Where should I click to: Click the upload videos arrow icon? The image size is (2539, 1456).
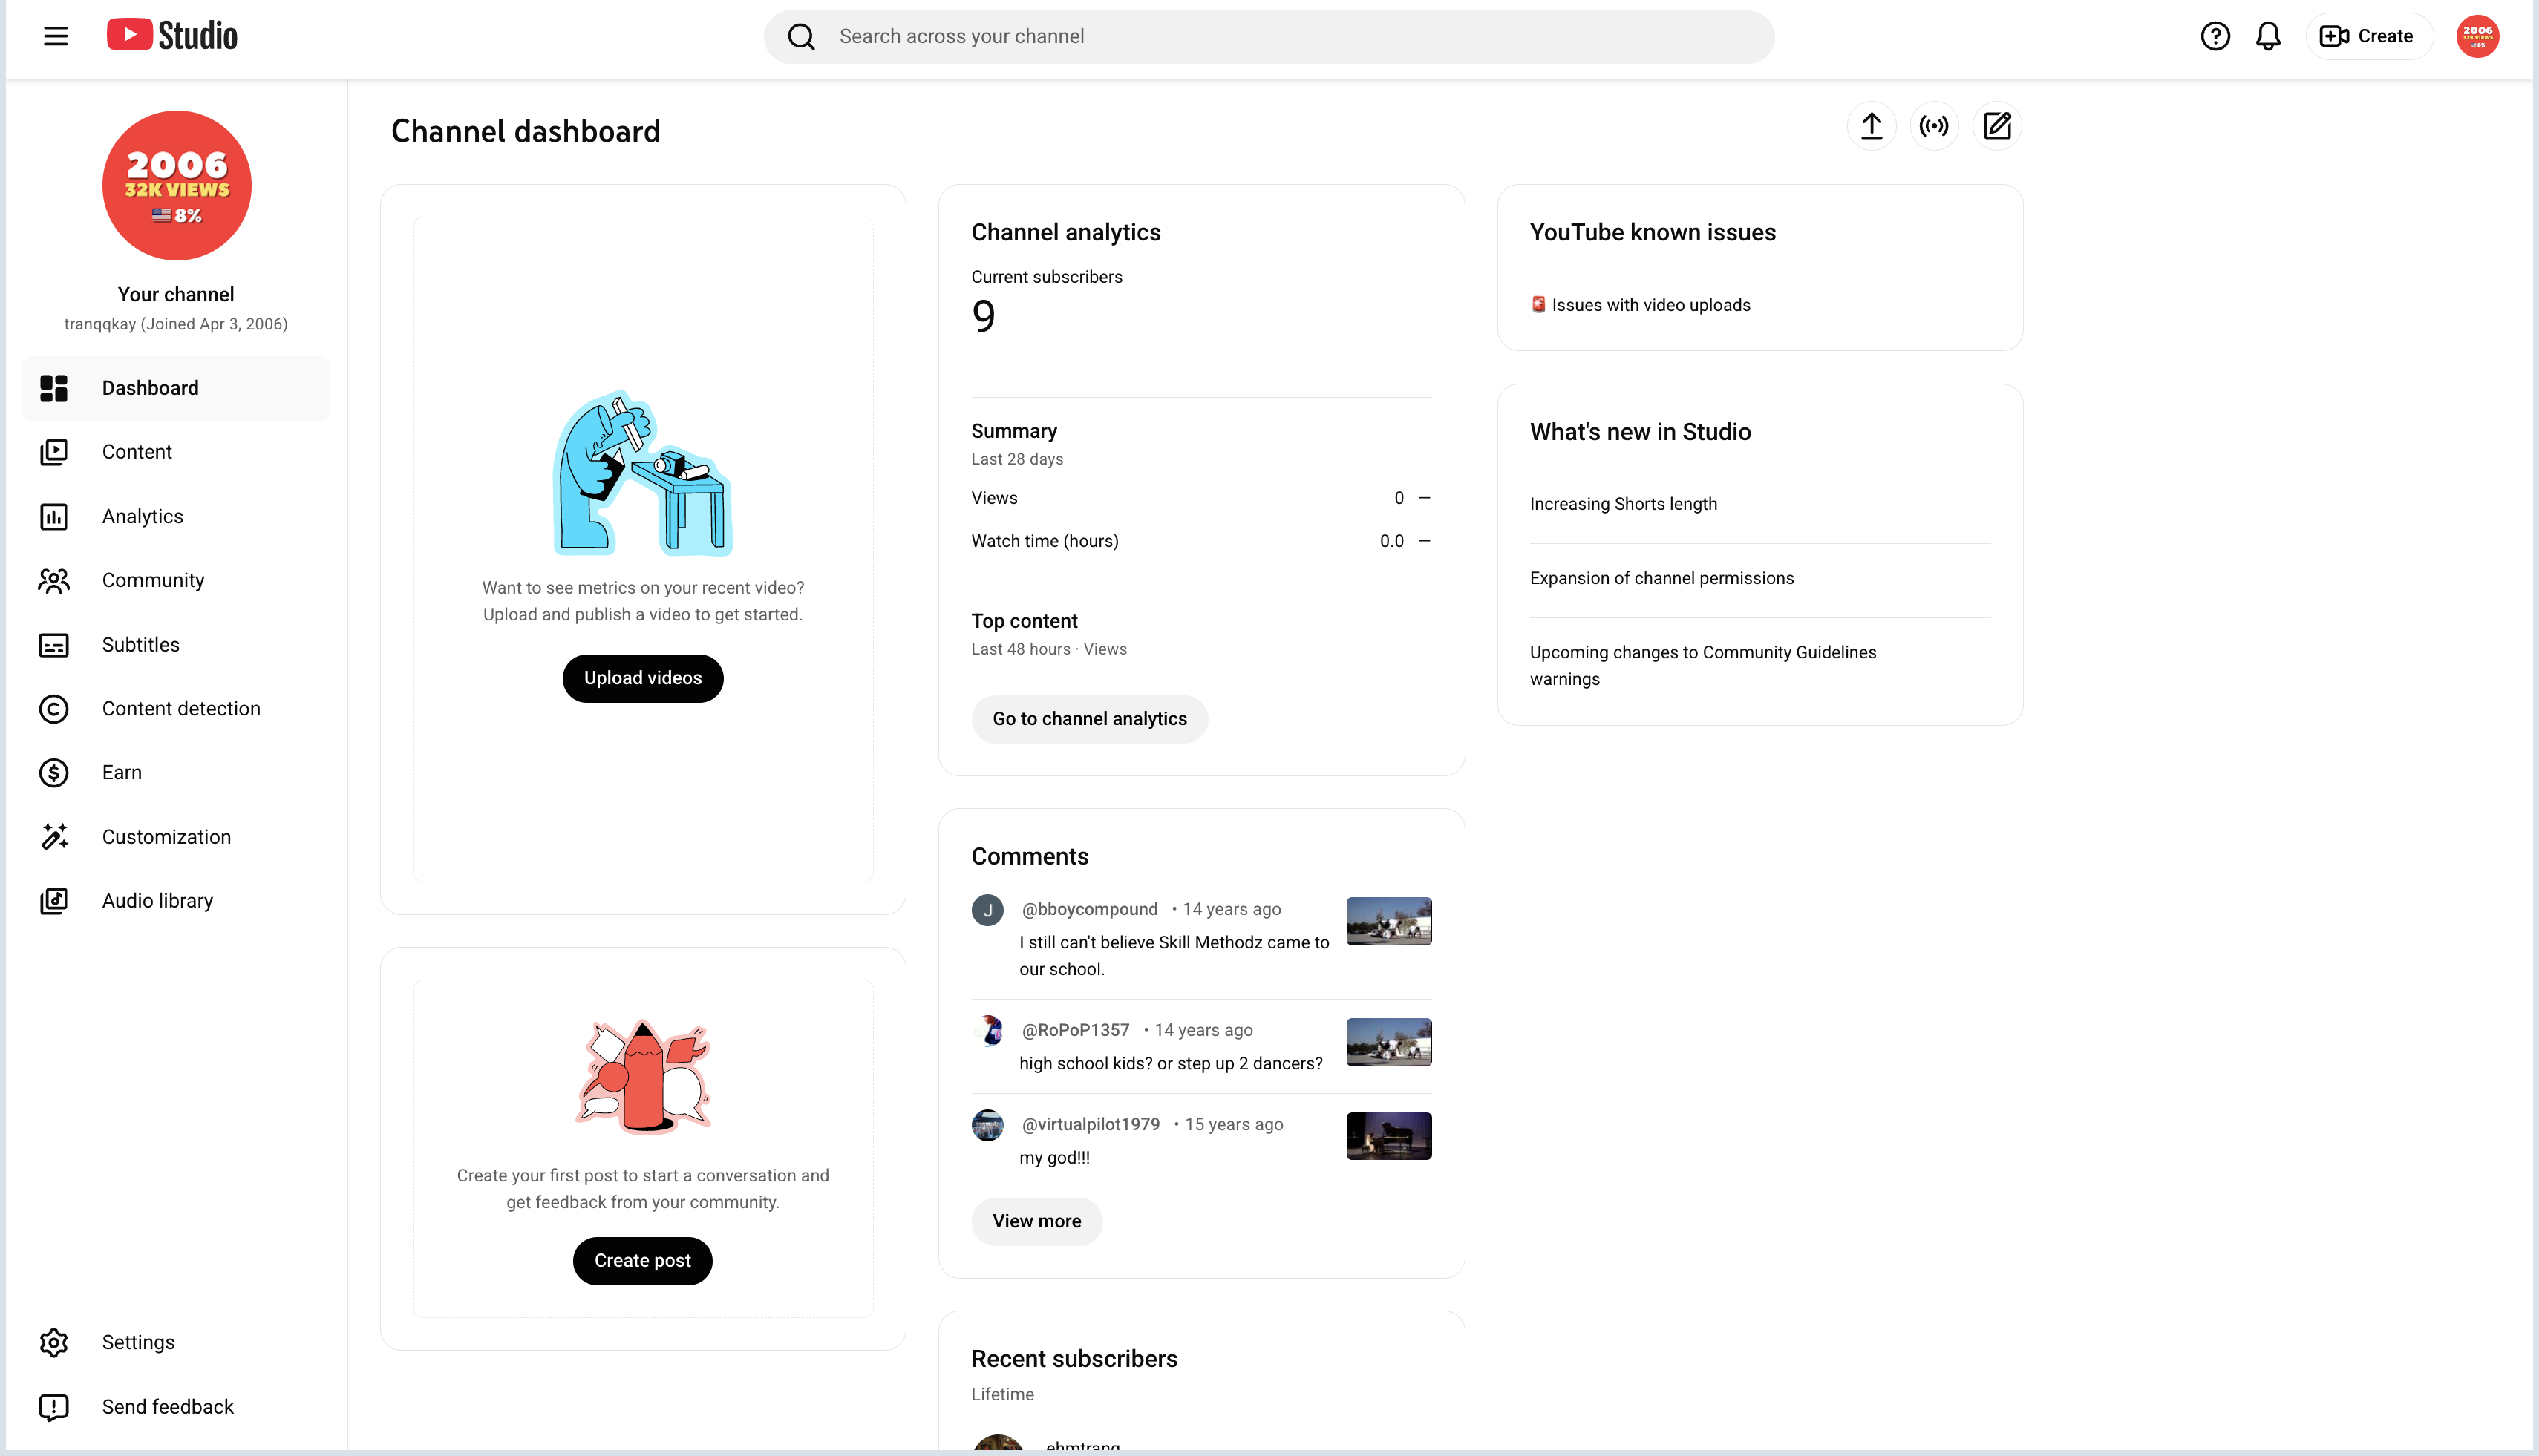click(1872, 126)
